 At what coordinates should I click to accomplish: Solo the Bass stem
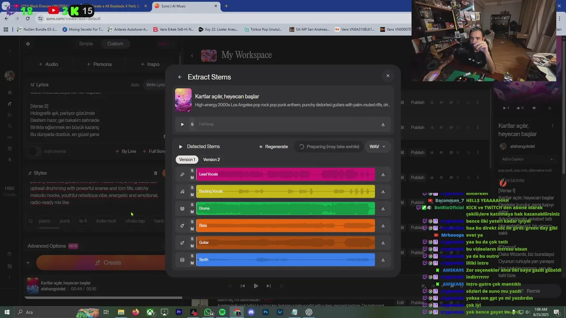(192, 222)
